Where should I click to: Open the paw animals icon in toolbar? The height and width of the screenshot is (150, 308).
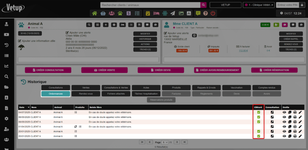click(x=120, y=13)
